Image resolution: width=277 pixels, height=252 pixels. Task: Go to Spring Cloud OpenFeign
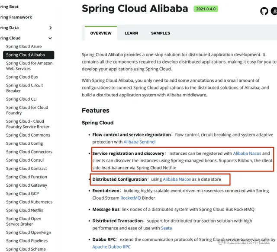pos(29,233)
